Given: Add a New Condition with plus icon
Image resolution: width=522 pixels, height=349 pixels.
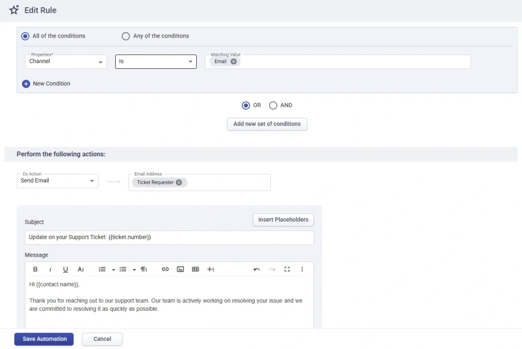Looking at the screenshot, I should pyautogui.click(x=27, y=84).
